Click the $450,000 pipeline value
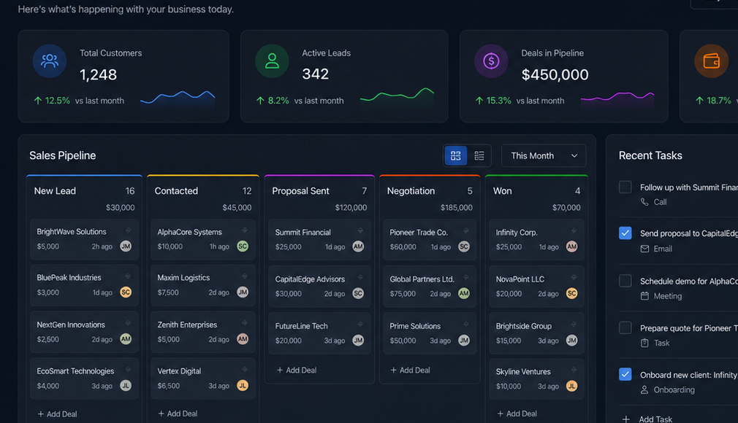This screenshot has width=738, height=423. click(555, 74)
